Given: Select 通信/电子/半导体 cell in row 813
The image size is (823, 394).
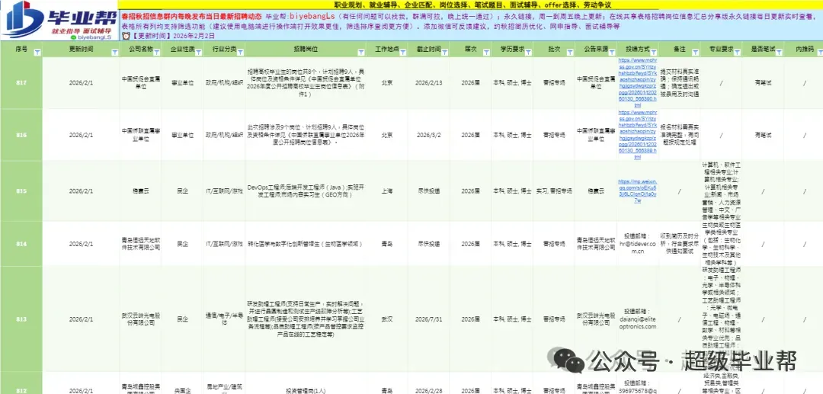Looking at the screenshot, I should tap(224, 319).
